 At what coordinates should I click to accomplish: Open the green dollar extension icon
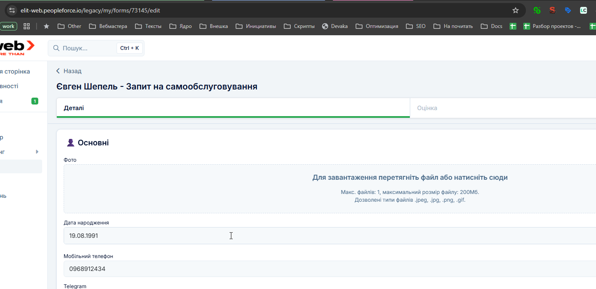(x=537, y=10)
